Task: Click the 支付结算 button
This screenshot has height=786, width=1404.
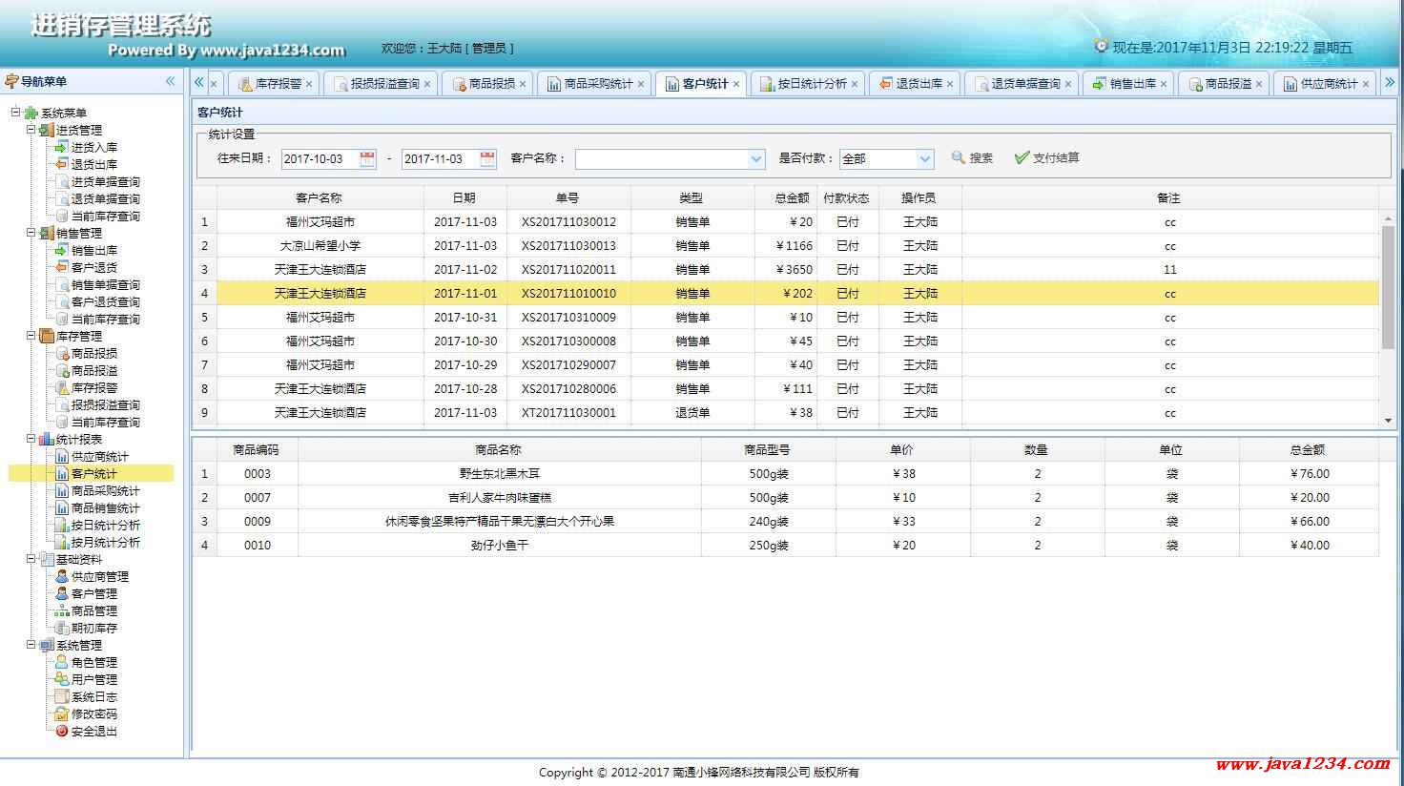Action: (x=1046, y=158)
